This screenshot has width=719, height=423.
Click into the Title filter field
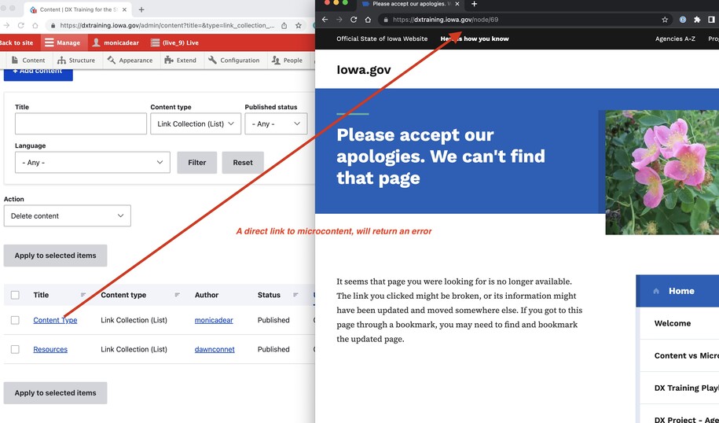80,123
